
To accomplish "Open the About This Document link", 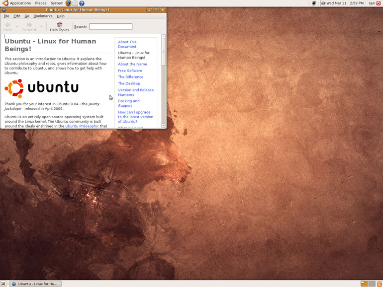I will (x=127, y=44).
